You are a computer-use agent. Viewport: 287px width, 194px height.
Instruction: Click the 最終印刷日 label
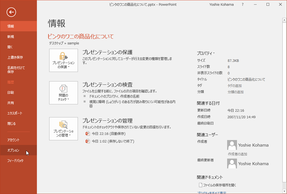205,123
